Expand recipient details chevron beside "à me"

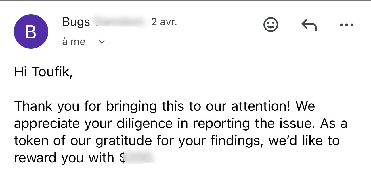pyautogui.click(x=102, y=42)
